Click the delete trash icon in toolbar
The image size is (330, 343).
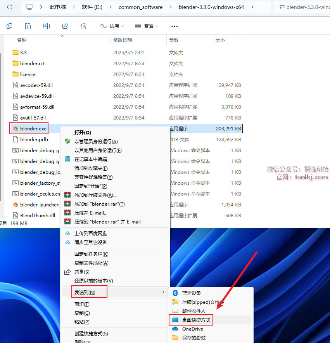[x=84, y=26]
